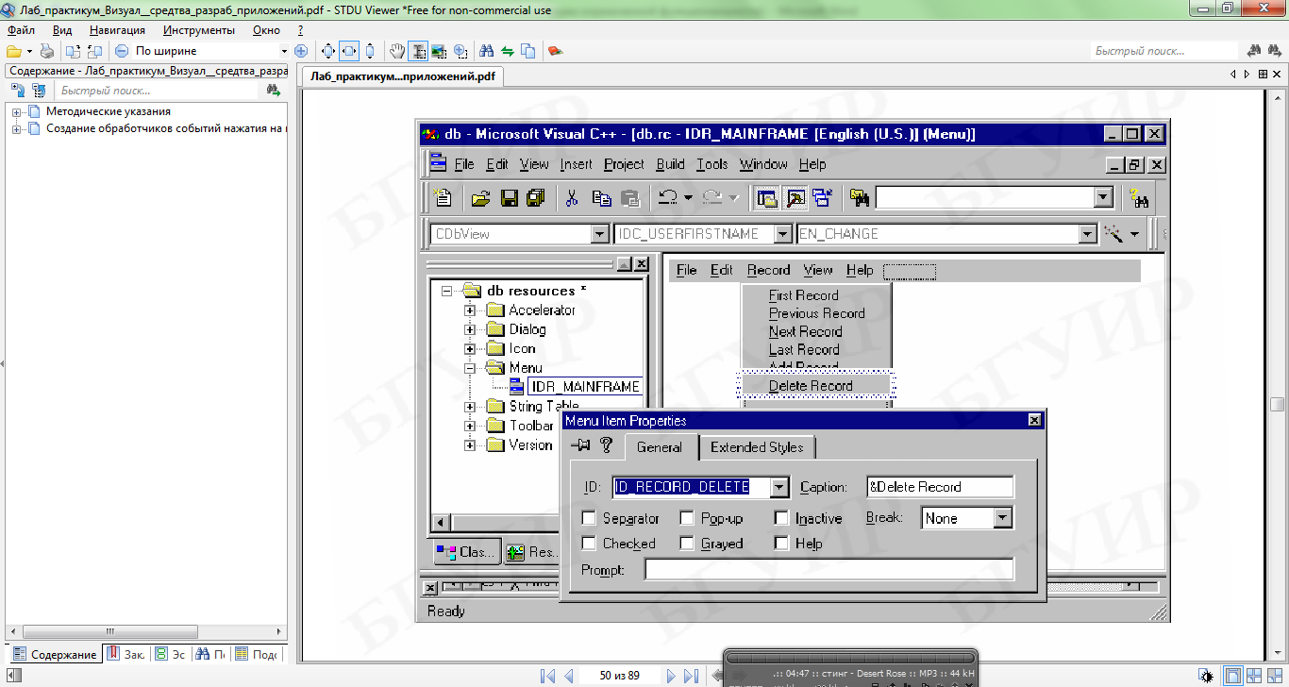This screenshot has width=1289, height=687.
Task: Open the Record menu in the menu editor
Action: click(768, 270)
